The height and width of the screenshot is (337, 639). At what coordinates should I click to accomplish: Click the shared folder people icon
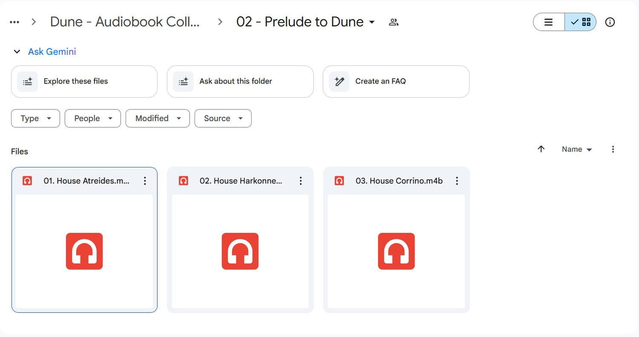[x=394, y=22]
